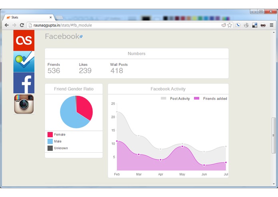Viewport: 278px width, 197px height.
Task: Click the Male blue legend swatch
Action: 50,141
